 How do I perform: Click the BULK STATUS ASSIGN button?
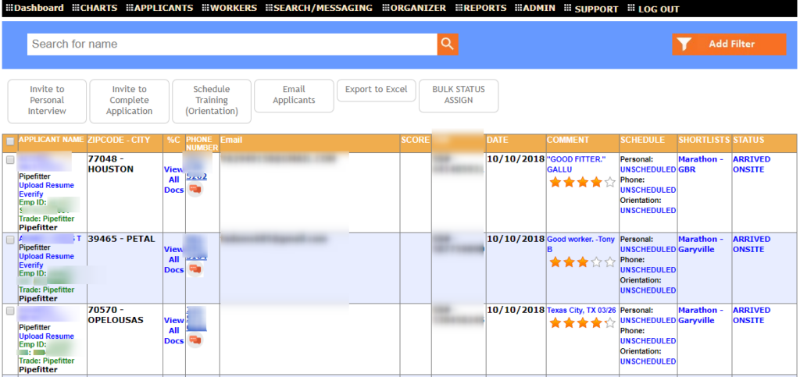459,95
